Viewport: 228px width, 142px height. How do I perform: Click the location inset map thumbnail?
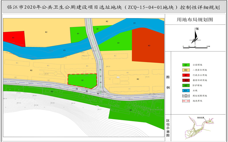pyautogui.click(x=198, y=128)
